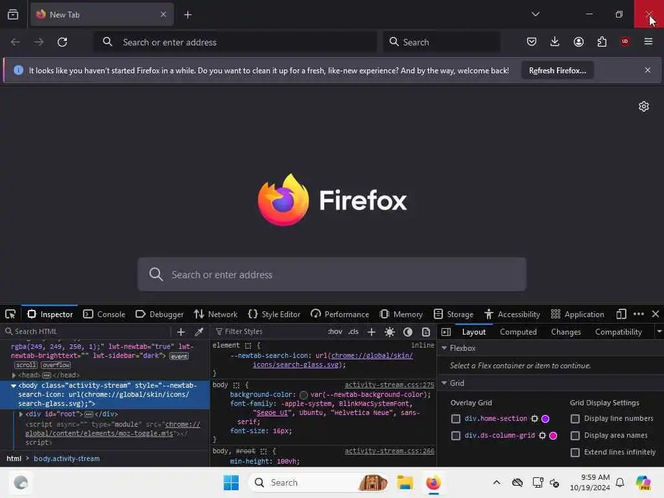This screenshot has height=498, width=664.
Task: Go back using the back arrow
Action: point(16,42)
